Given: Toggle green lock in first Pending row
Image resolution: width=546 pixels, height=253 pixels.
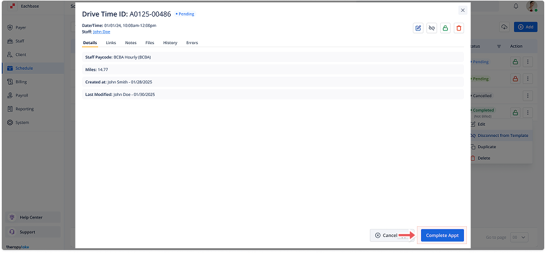Looking at the screenshot, I should [x=515, y=62].
